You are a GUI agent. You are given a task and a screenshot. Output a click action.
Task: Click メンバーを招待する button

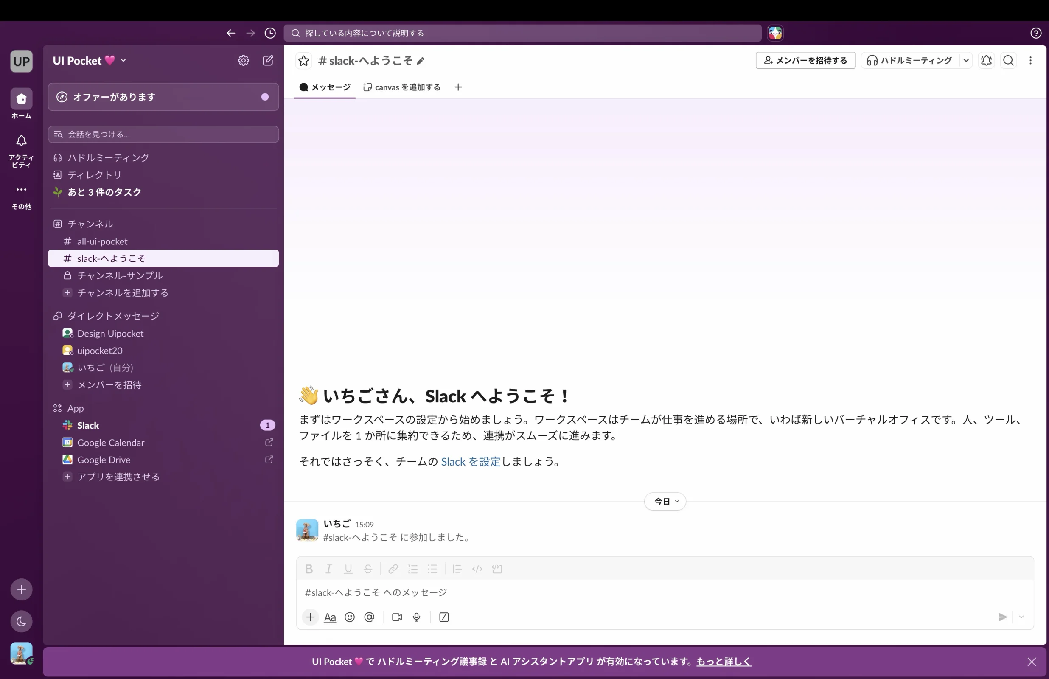point(806,60)
